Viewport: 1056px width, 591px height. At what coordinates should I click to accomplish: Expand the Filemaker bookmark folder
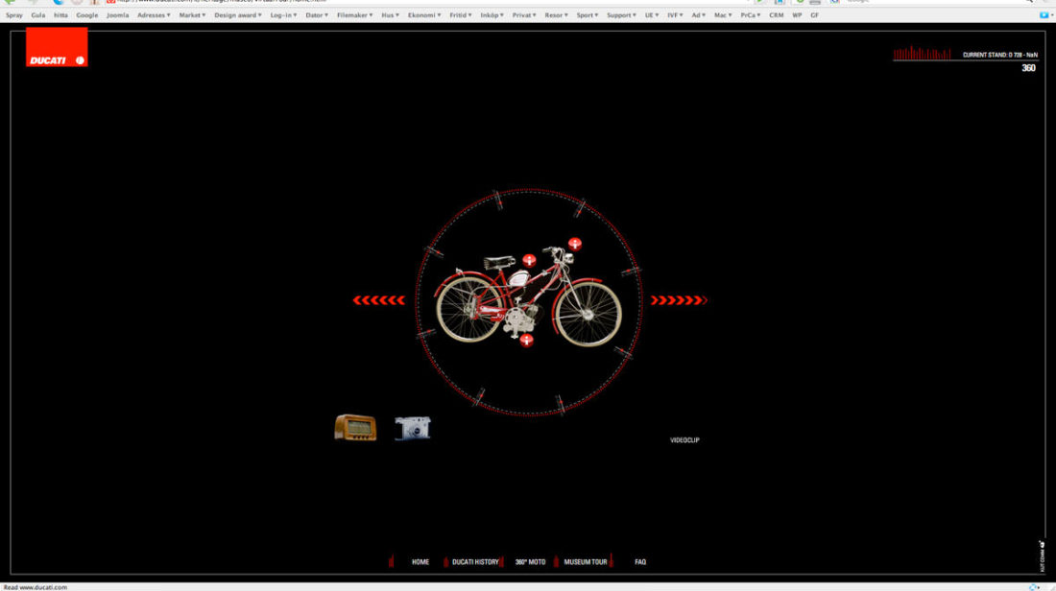pos(354,14)
